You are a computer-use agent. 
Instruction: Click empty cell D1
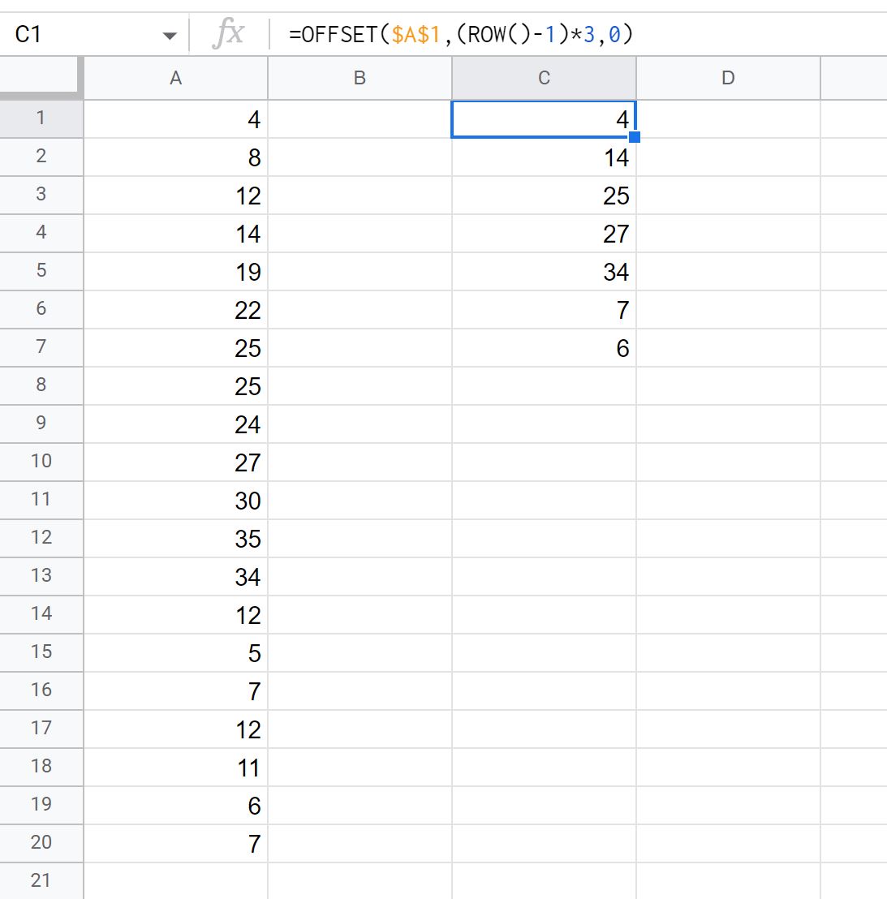click(728, 118)
